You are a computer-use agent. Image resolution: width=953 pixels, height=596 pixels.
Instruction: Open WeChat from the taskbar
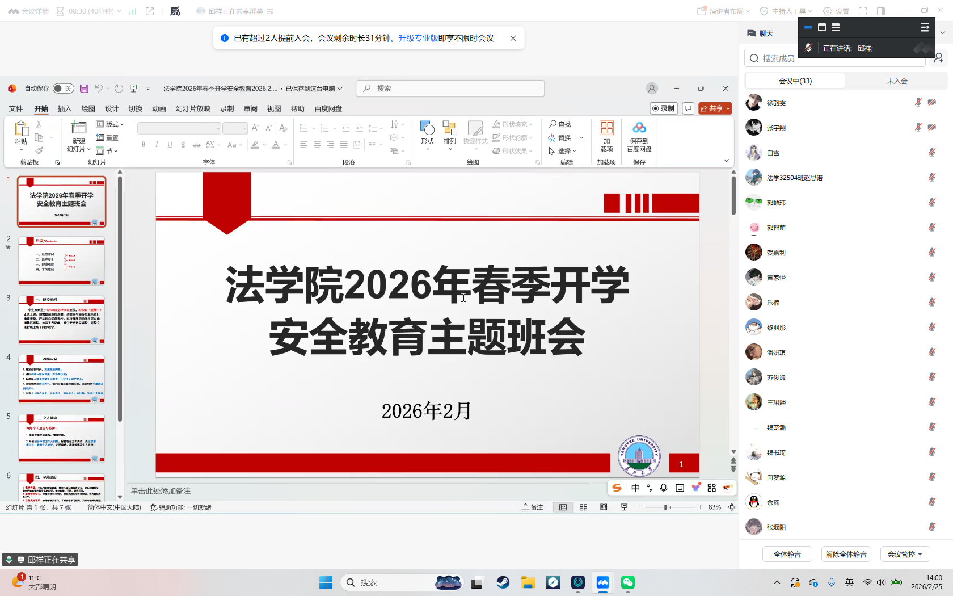627,582
